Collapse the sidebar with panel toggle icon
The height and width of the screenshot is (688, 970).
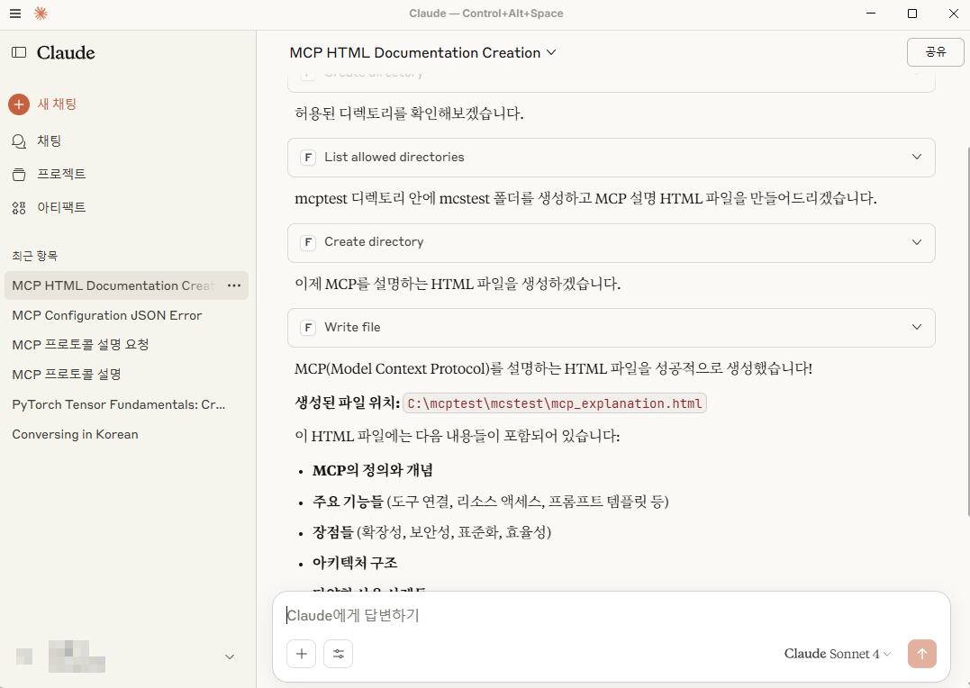[x=19, y=52]
